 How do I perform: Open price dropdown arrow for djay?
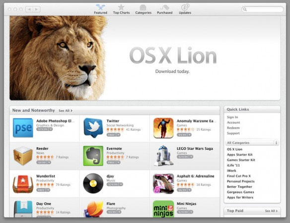click(x=121, y=184)
